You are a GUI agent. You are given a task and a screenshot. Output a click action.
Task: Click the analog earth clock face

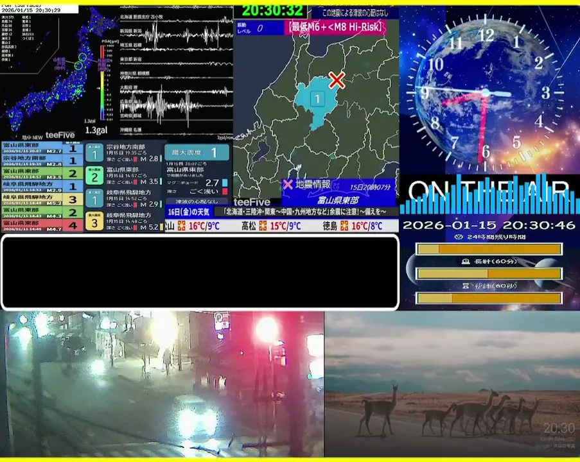486,92
